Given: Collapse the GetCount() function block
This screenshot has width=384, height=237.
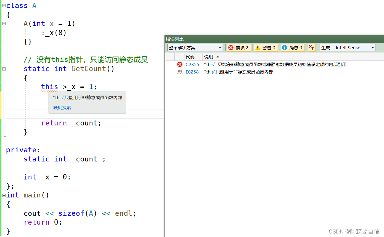Looking at the screenshot, I should 4,69.
